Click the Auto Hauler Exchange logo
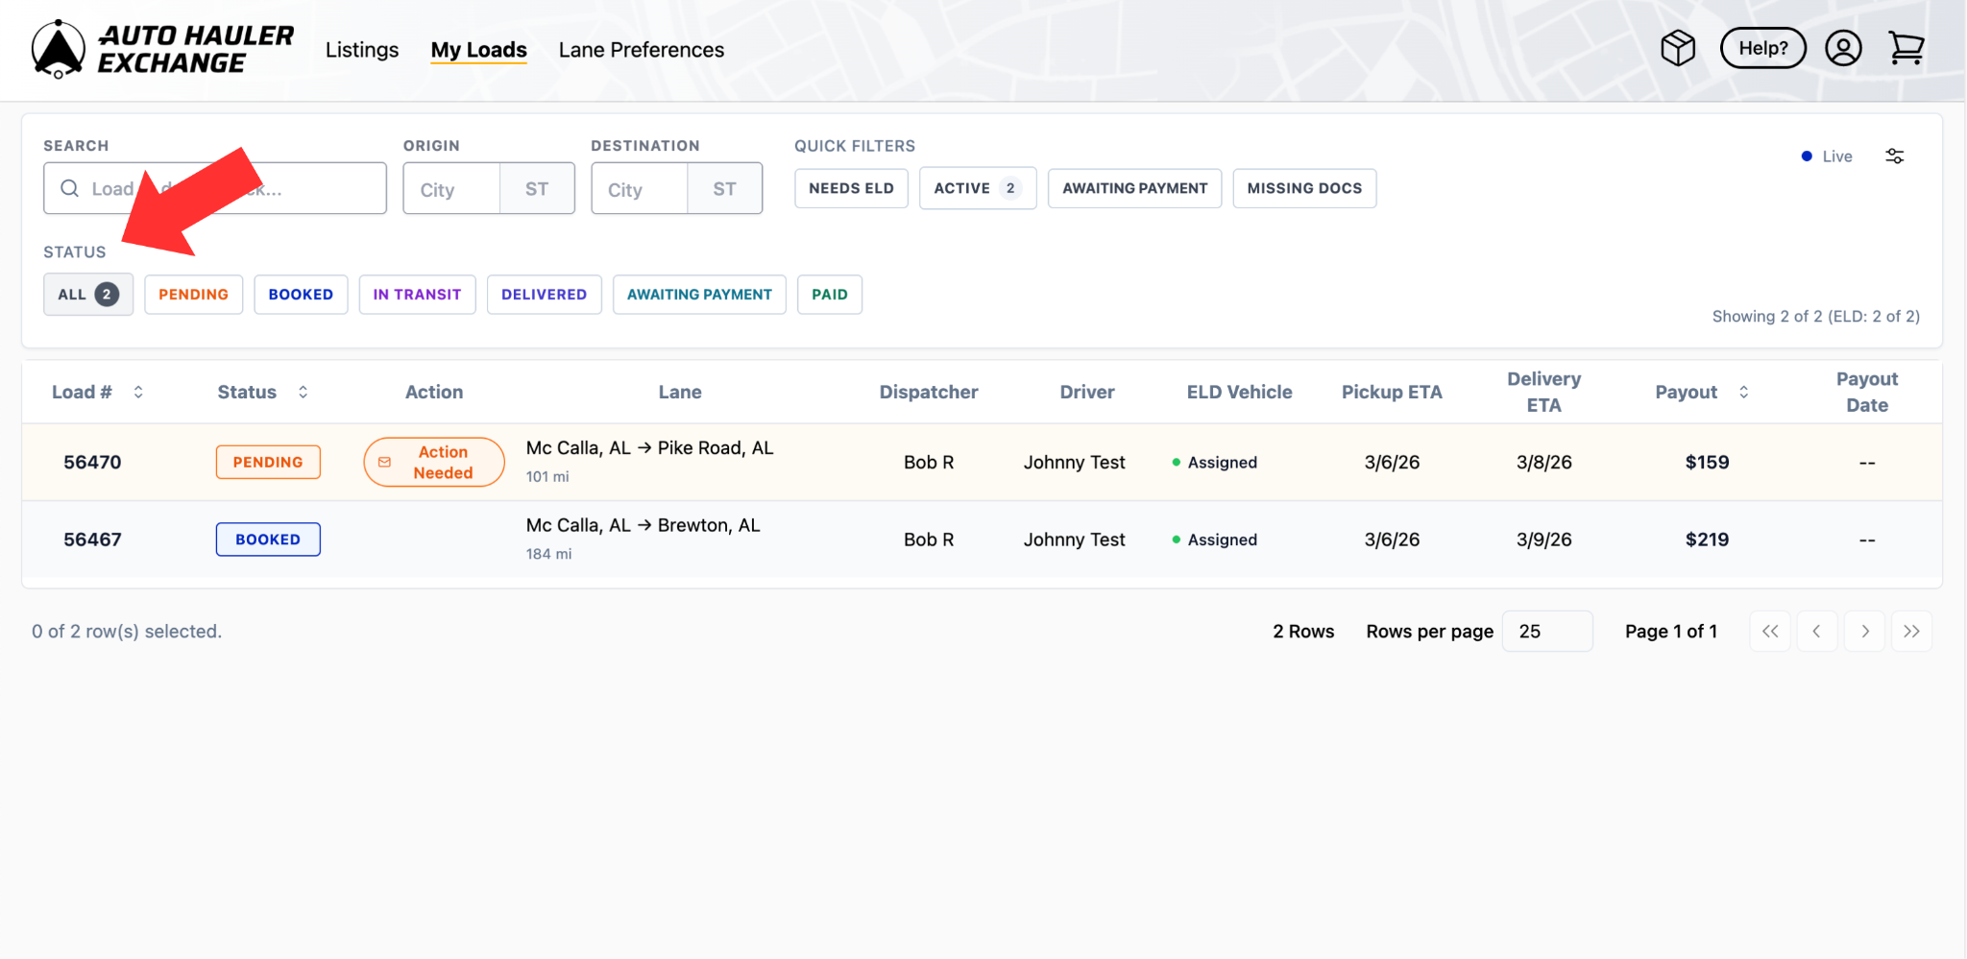This screenshot has width=1967, height=959. pos(161,49)
